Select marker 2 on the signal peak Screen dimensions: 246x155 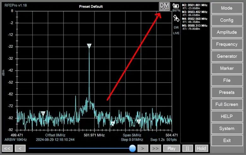coord(89,46)
